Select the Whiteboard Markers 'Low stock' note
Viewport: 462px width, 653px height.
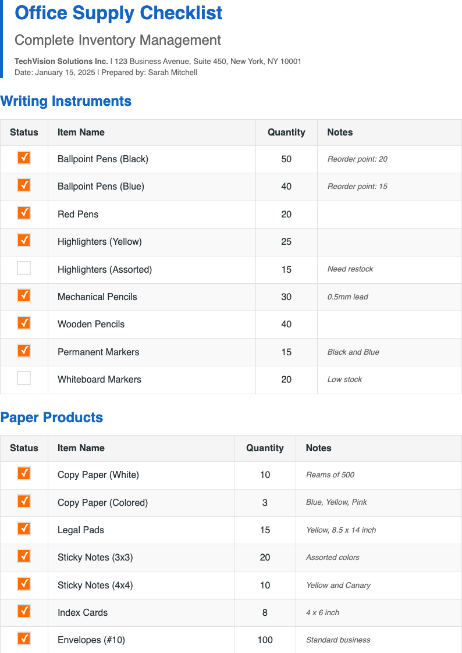pyautogui.click(x=344, y=380)
